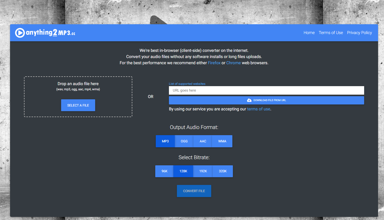Viewport: 384px width, 220px height.
Task: Set bitrate to 96K
Action: 165,171
